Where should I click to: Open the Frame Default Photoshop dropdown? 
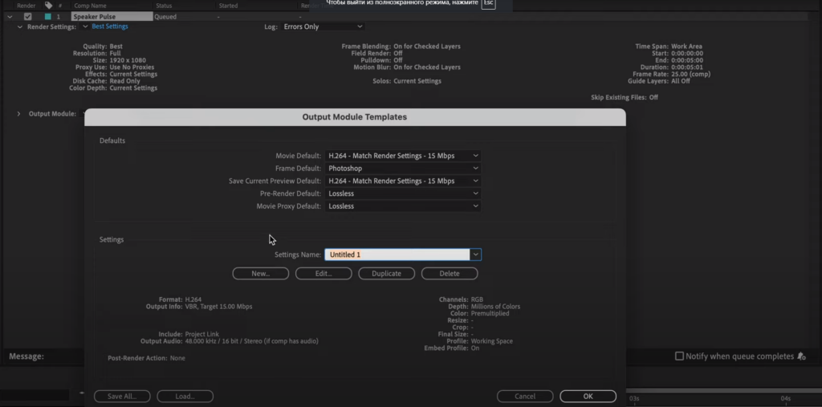403,169
